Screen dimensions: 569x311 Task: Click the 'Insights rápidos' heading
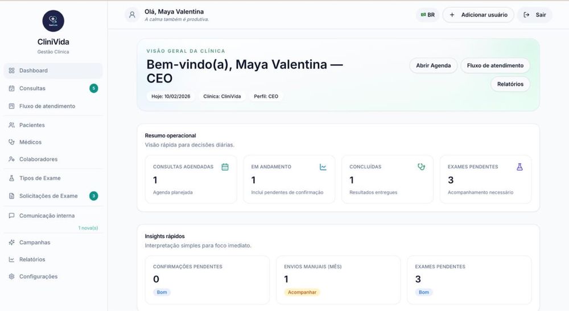165,237
